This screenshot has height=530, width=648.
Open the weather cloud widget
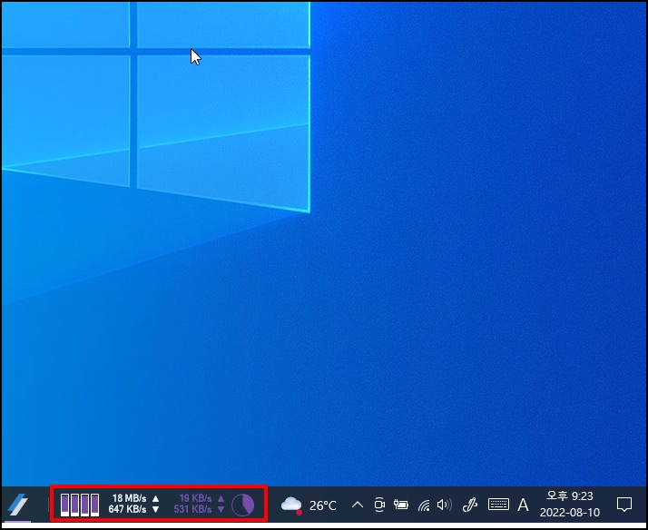click(x=291, y=505)
